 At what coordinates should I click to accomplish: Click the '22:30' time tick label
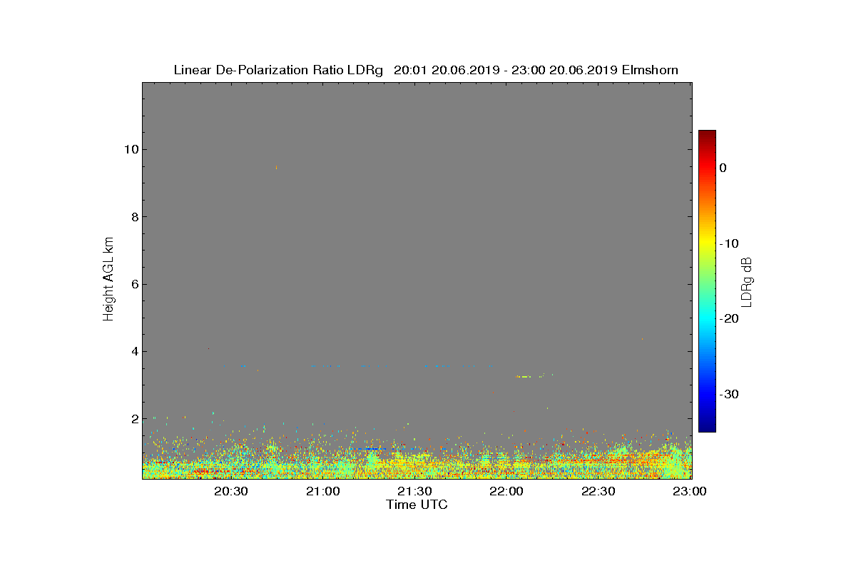598,491
